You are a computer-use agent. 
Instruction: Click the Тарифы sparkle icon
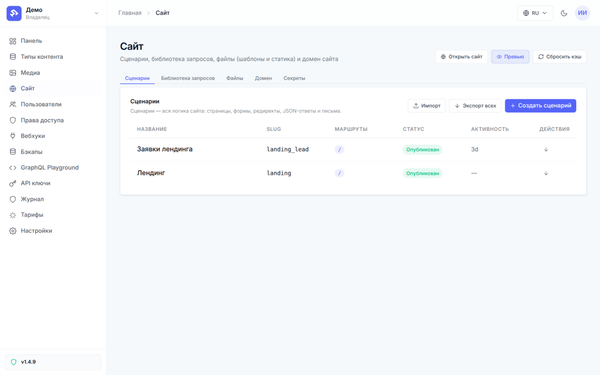point(13,215)
